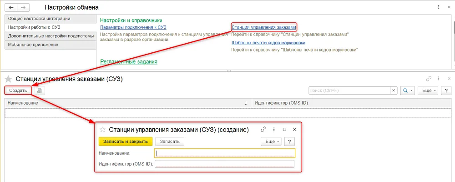Viewport: 455px width, 182px height.
Task: Select Настройки работы с СУЗ tab
Action: (x=51, y=27)
